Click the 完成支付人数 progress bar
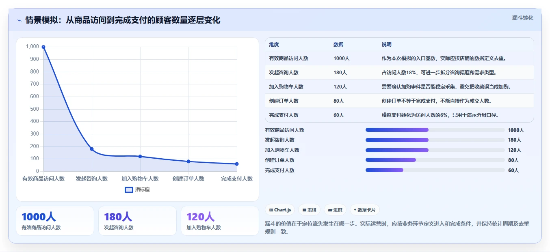The height and width of the screenshot is (252, 550). (435, 170)
